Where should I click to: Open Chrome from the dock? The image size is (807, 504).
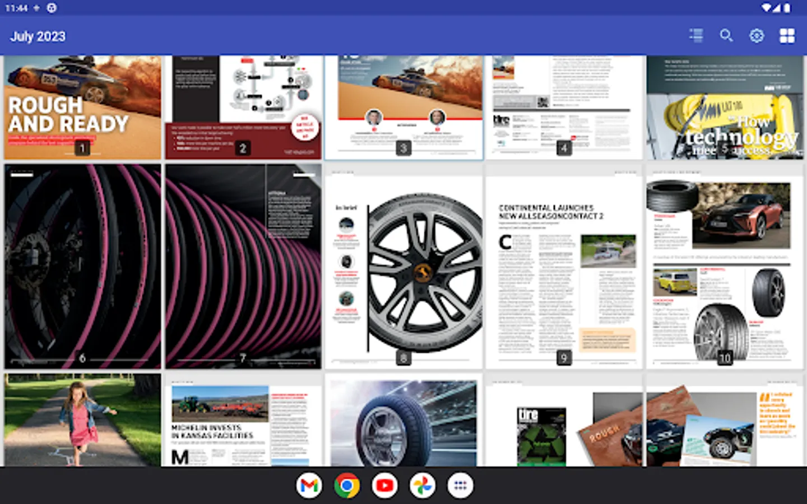click(347, 486)
